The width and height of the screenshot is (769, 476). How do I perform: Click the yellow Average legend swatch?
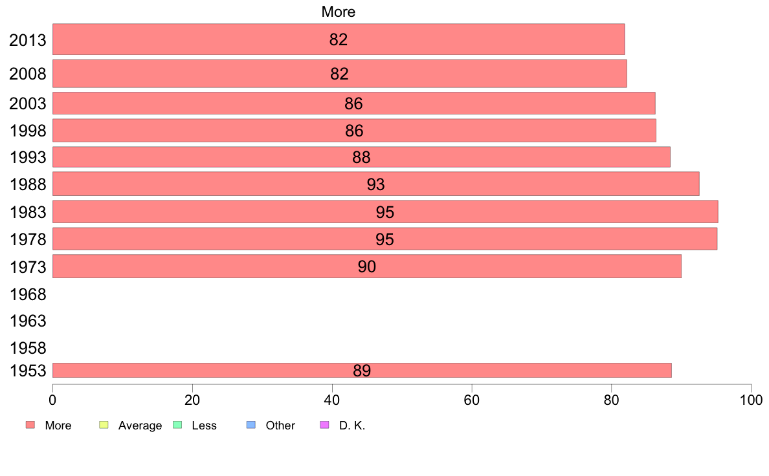tap(104, 424)
